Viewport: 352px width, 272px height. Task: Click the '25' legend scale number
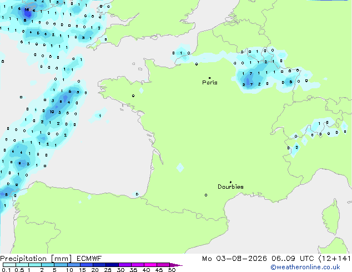(108, 270)
